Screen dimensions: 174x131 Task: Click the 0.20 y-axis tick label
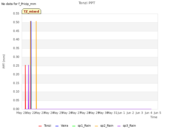point(16,74)
